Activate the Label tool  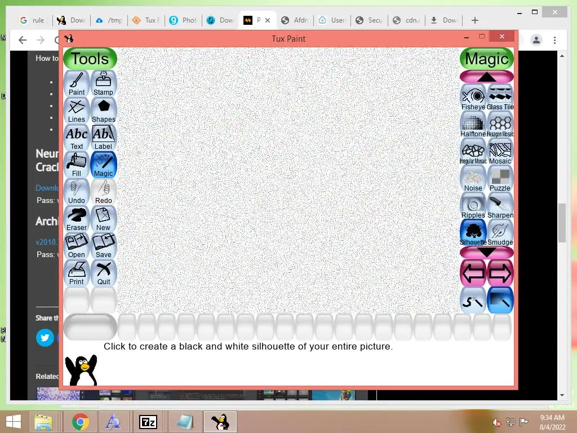[104, 138]
